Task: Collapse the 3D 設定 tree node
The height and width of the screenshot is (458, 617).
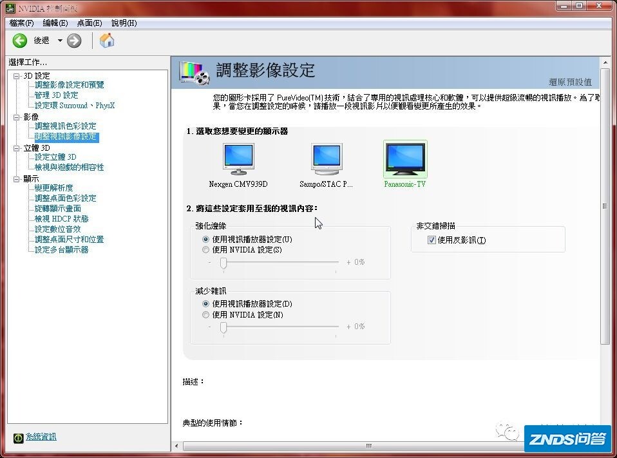Action: tap(17, 76)
